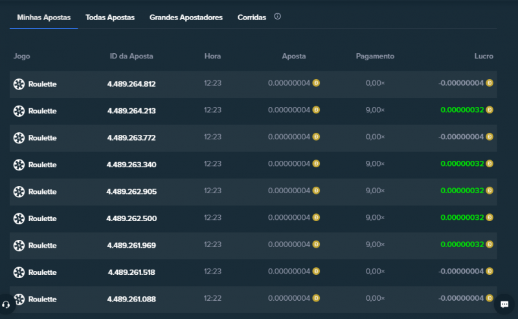Click the ID da Aposta column header
The height and width of the screenshot is (319, 518).
131,56
